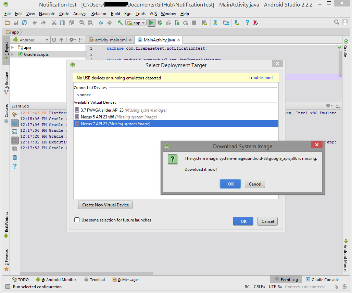Click Cancel in Download System Image dialog

pyautogui.click(x=255, y=184)
